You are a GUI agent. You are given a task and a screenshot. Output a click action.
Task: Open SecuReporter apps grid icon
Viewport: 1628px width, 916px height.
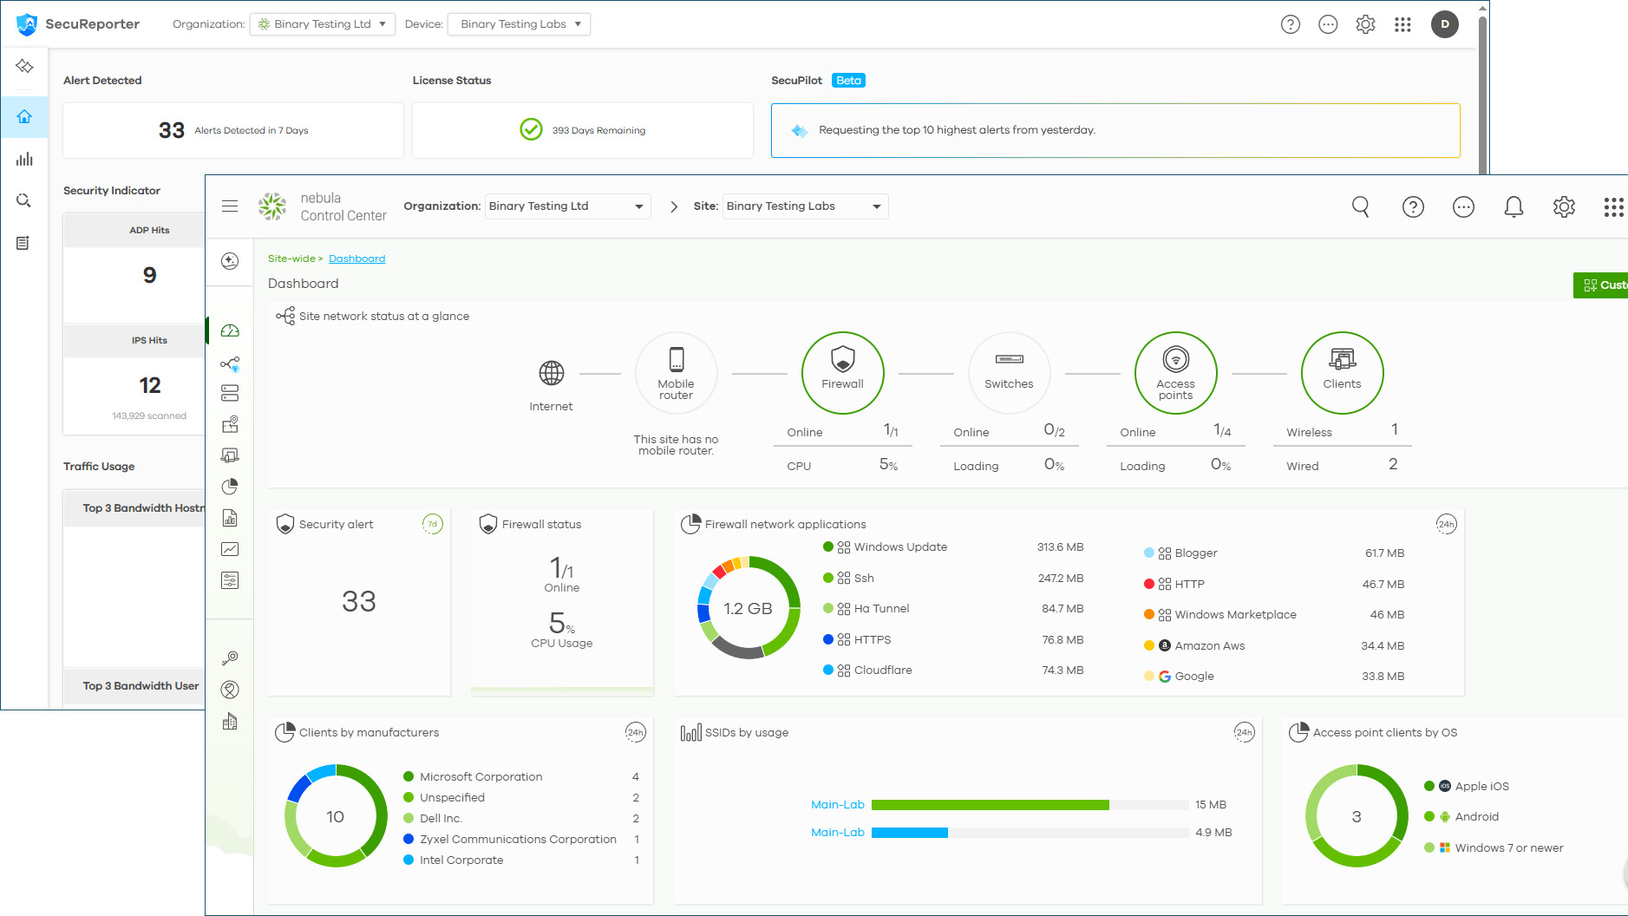1402,24
